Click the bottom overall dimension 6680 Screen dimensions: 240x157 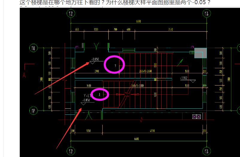click(x=136, y=139)
